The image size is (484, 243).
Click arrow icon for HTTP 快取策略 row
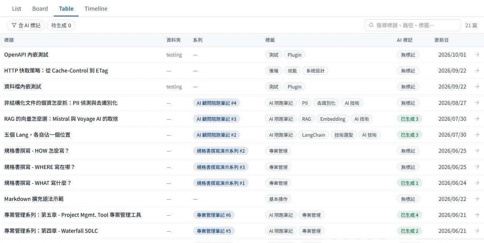click(477, 71)
